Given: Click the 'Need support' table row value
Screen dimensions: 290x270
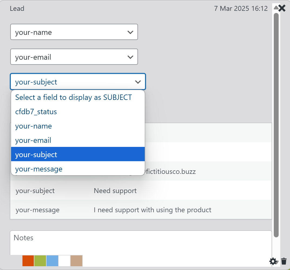Looking at the screenshot, I should (x=115, y=191).
